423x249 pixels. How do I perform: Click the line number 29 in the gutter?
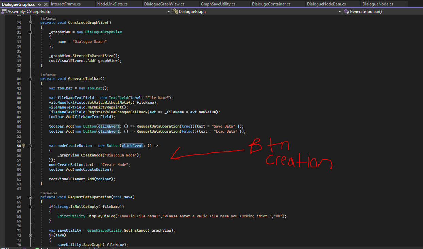[x=19, y=22]
